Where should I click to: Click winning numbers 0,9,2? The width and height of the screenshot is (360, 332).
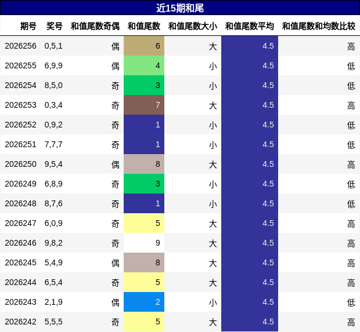[x=53, y=125]
